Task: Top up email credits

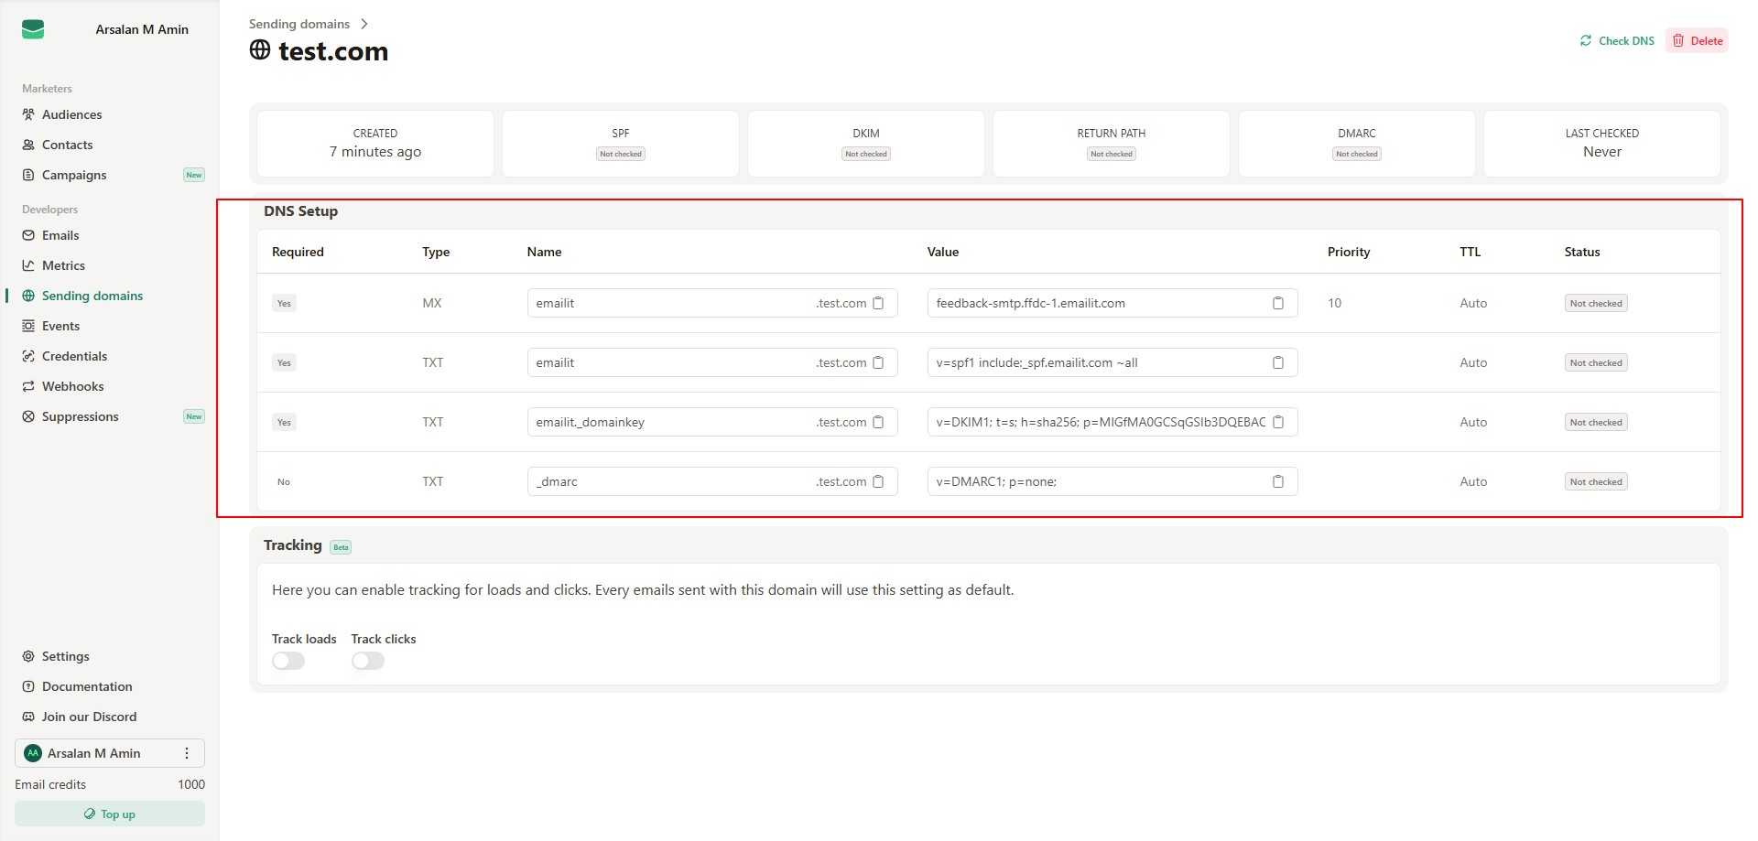Action: click(x=110, y=814)
